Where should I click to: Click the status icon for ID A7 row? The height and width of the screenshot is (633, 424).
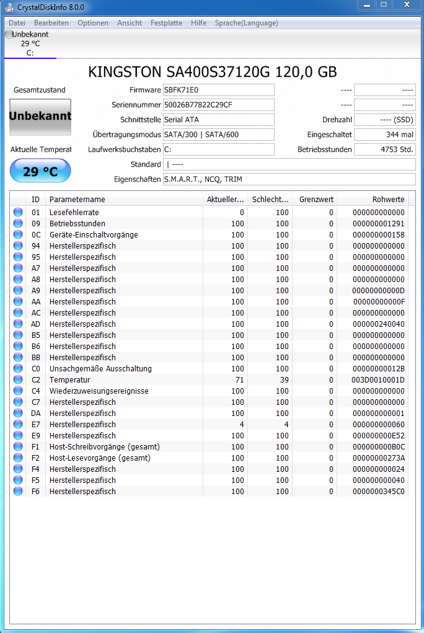tap(18, 268)
